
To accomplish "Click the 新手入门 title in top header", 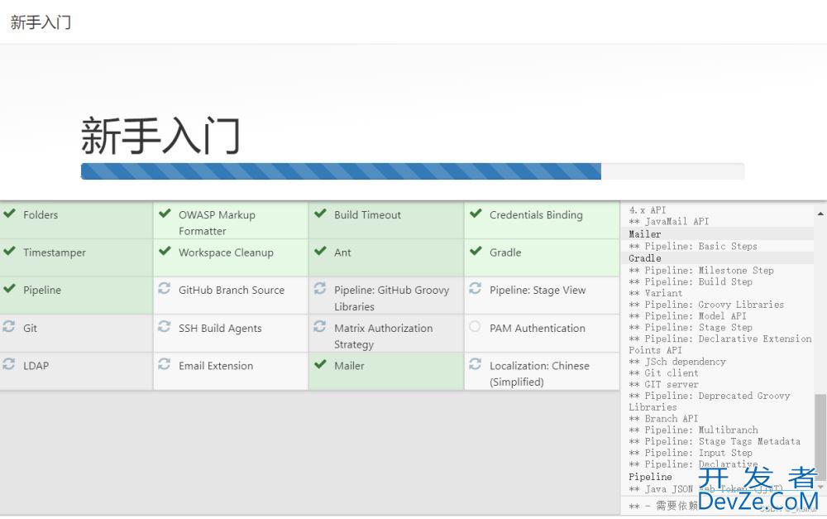I will [41, 22].
